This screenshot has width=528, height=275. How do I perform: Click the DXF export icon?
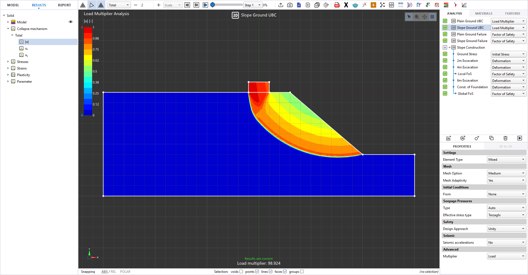coord(337,5)
